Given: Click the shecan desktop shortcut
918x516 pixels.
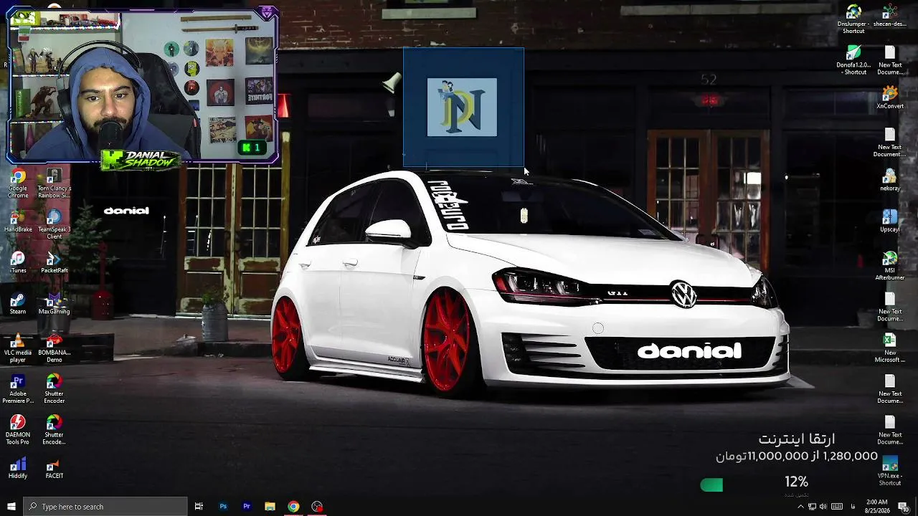Looking at the screenshot, I should (x=890, y=16).
